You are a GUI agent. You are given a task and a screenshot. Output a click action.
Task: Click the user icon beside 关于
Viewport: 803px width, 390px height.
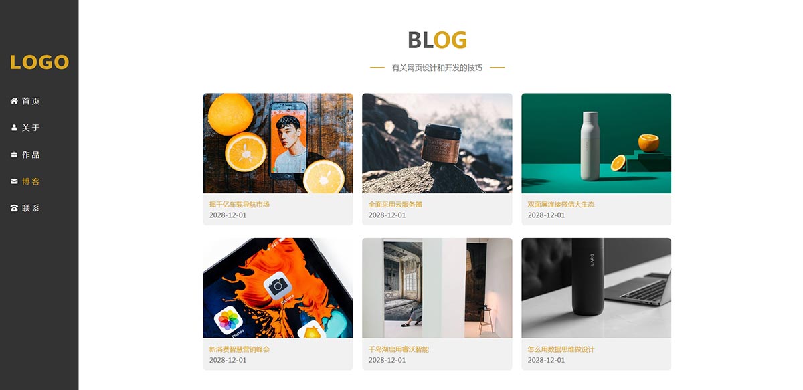[14, 128]
